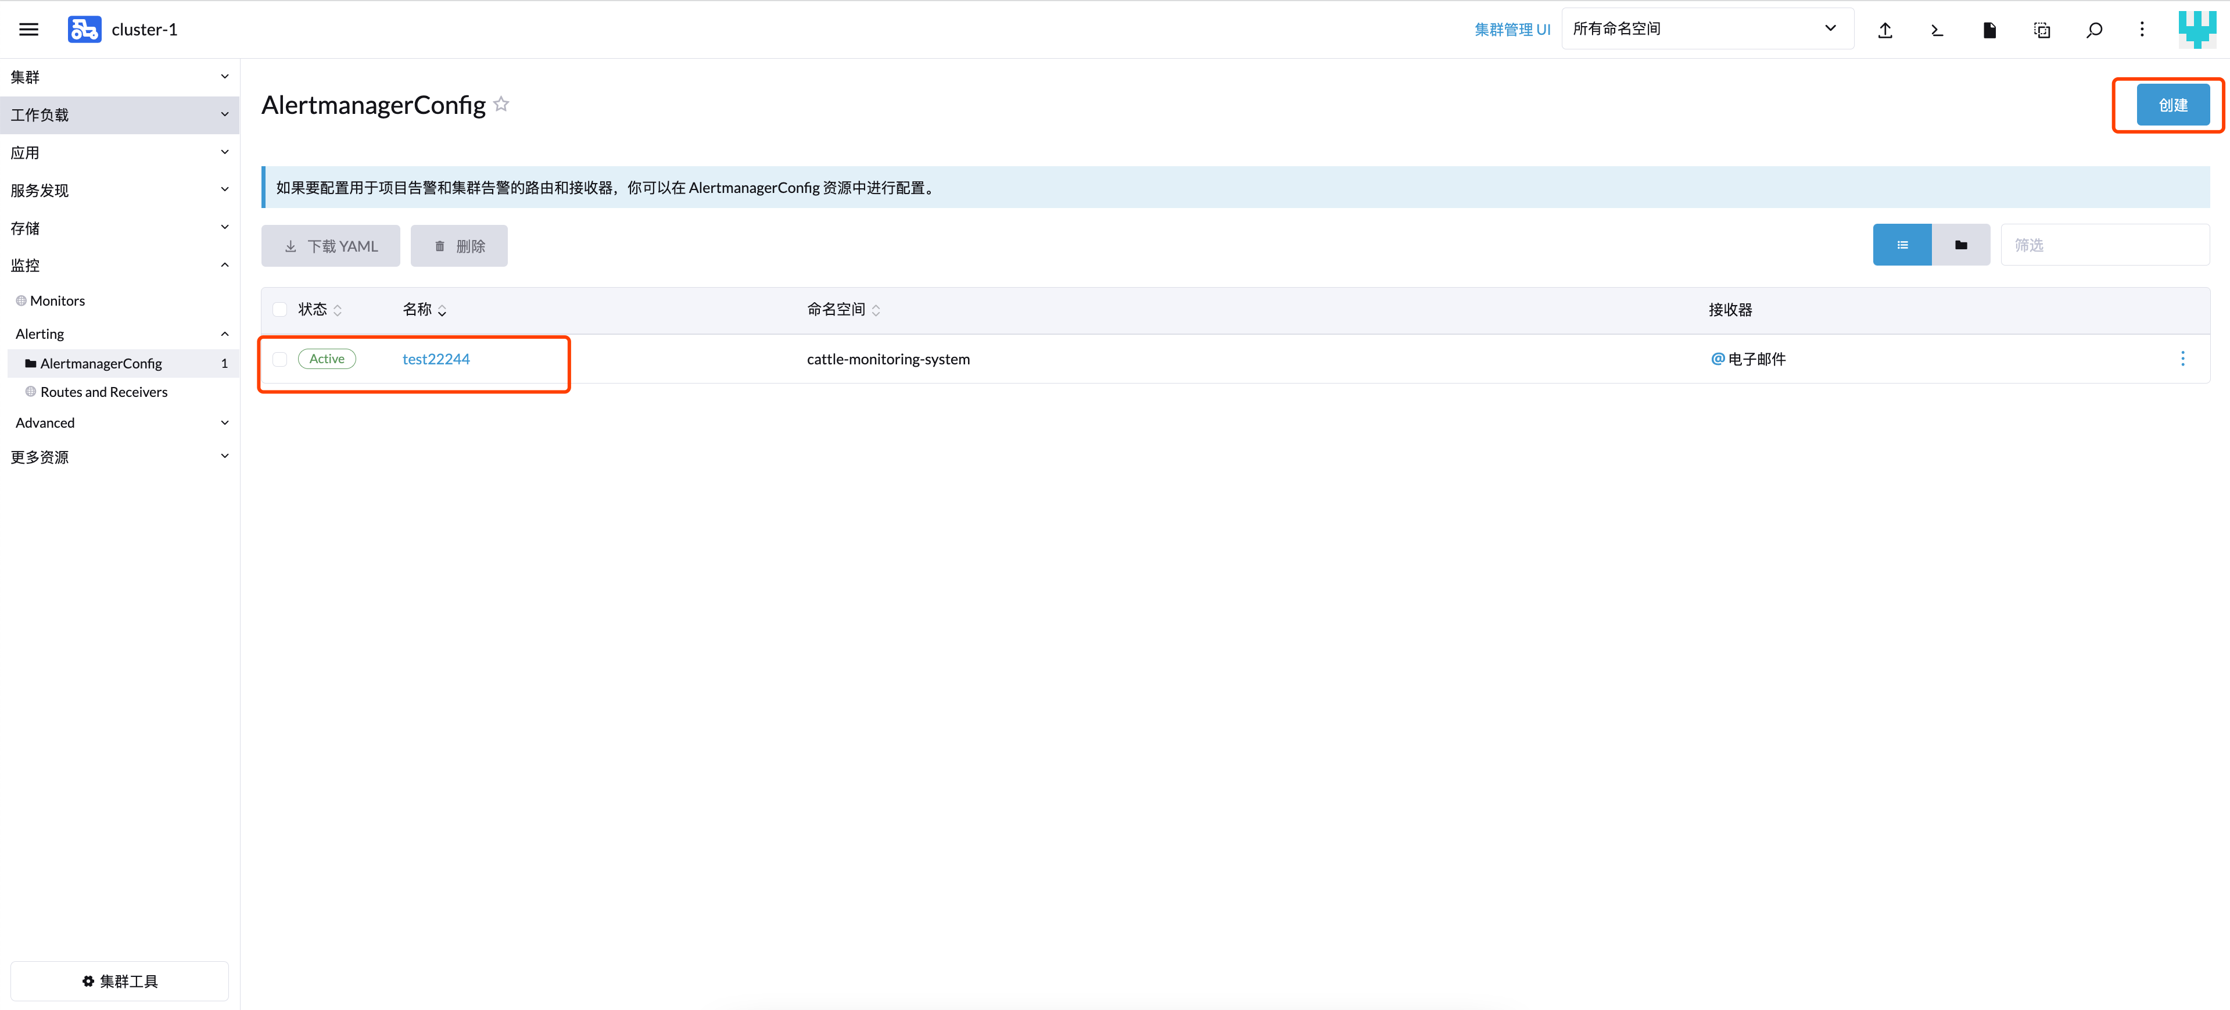Copy KubeConfig to clipboard icon
The width and height of the screenshot is (2230, 1010).
coord(2041,30)
